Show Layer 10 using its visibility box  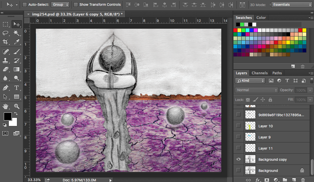(239, 126)
